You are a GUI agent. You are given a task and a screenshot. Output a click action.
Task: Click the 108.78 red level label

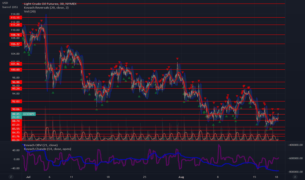click(x=16, y=35)
